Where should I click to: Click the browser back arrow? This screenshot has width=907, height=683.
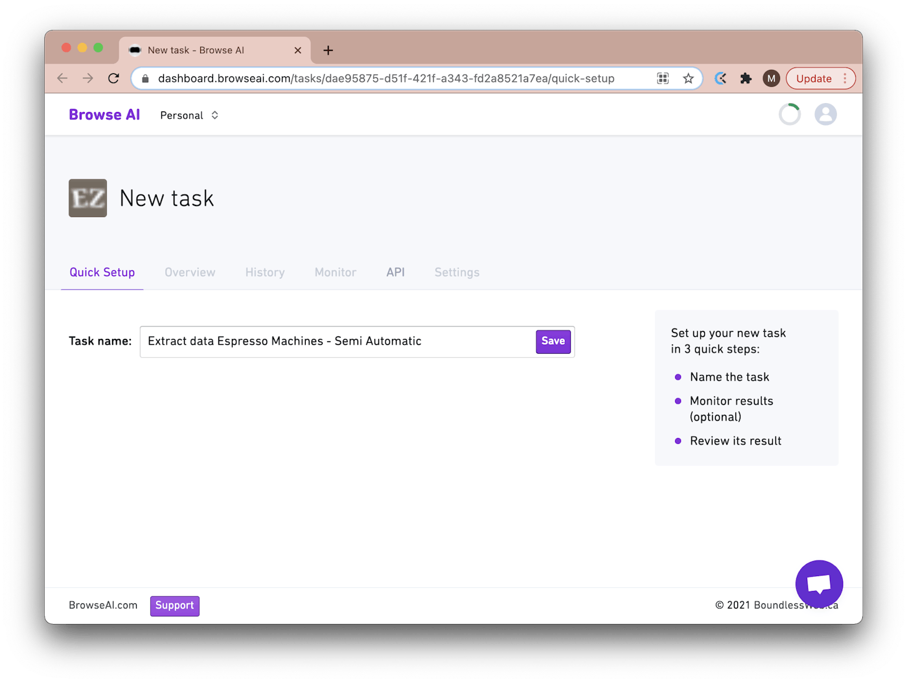coord(62,78)
